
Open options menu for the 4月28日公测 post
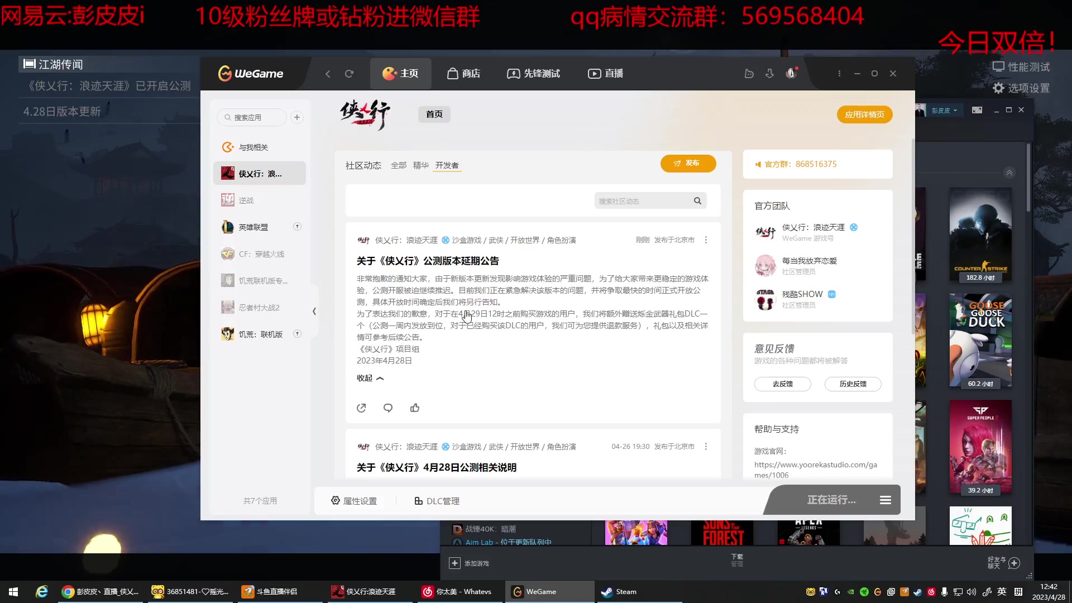[706, 447]
